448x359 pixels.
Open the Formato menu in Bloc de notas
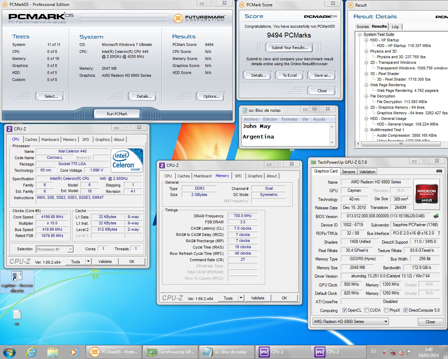coord(289,119)
